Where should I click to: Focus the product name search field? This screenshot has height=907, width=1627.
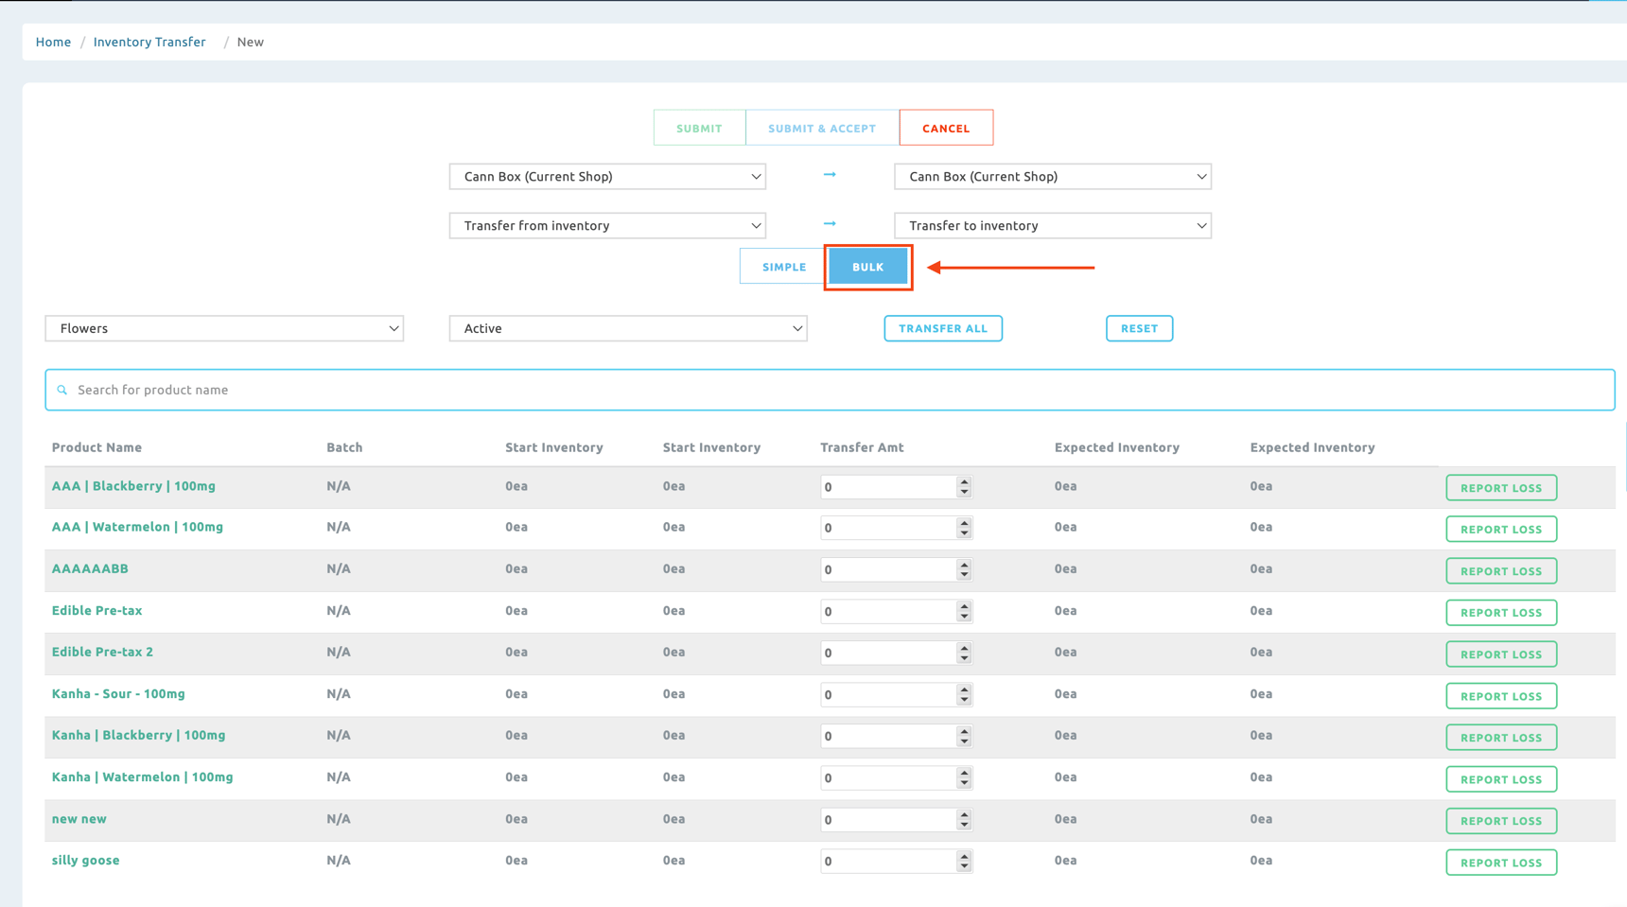(x=832, y=390)
